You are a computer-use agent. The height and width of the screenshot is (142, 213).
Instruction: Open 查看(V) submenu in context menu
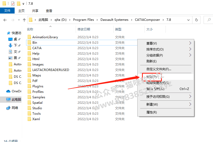[x=166, y=43]
